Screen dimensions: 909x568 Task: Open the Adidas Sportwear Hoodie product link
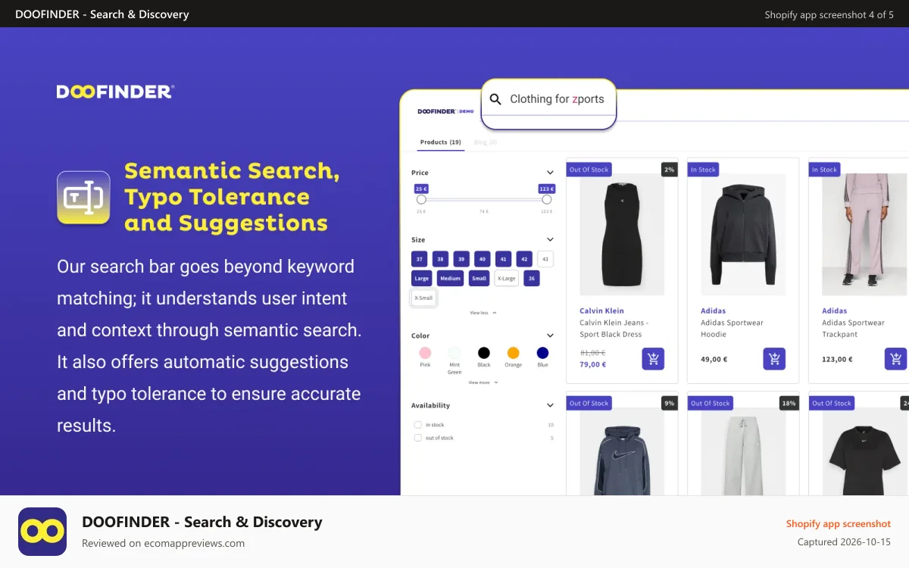[x=733, y=328]
